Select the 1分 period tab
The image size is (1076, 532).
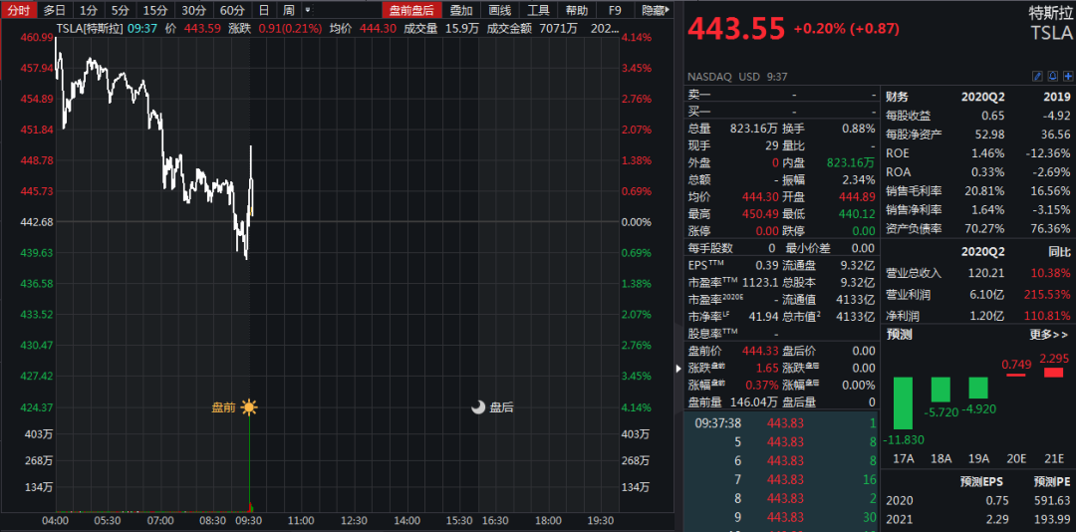tap(88, 10)
